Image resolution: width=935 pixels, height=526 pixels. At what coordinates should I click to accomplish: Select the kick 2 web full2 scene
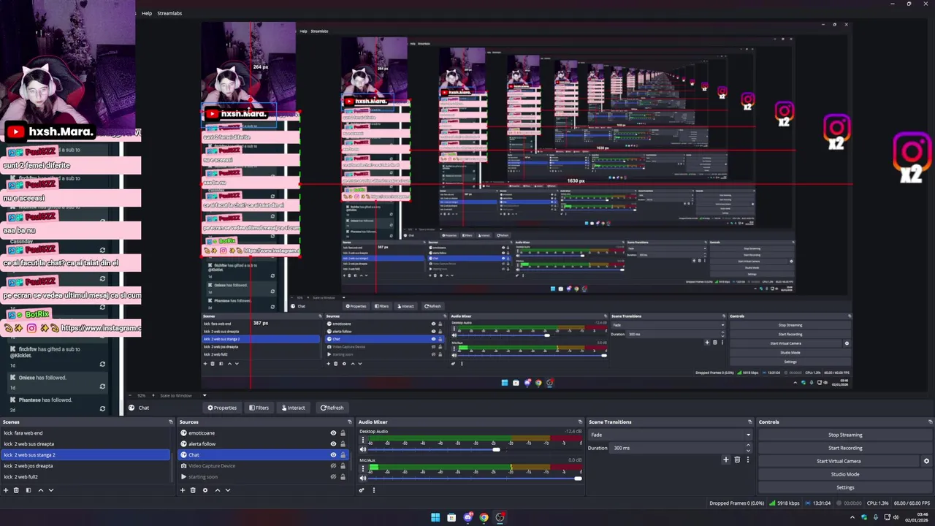[x=85, y=476]
